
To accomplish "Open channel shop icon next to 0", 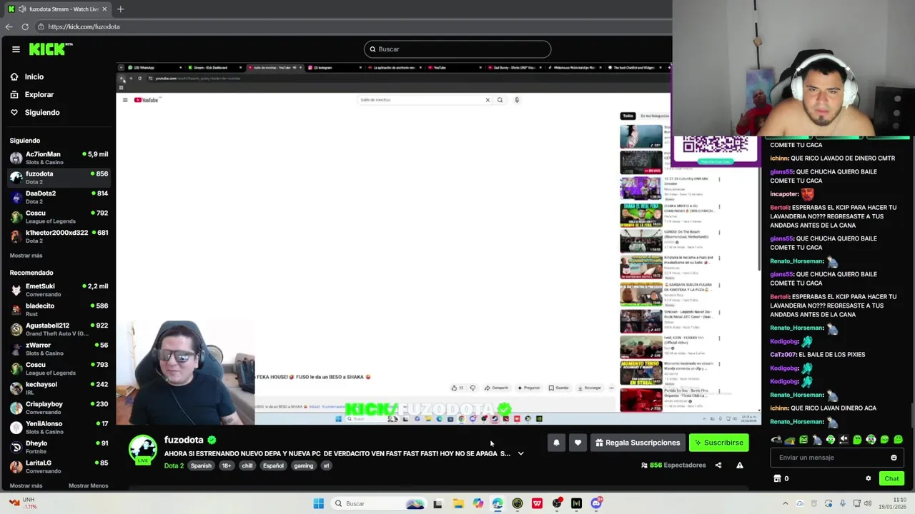I will [777, 478].
